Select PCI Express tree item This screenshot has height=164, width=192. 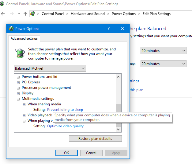31,82
